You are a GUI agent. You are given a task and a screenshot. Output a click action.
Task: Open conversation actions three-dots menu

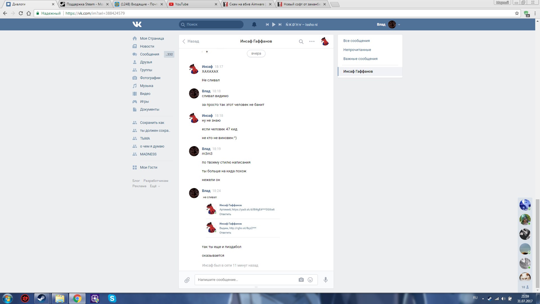pyautogui.click(x=312, y=41)
